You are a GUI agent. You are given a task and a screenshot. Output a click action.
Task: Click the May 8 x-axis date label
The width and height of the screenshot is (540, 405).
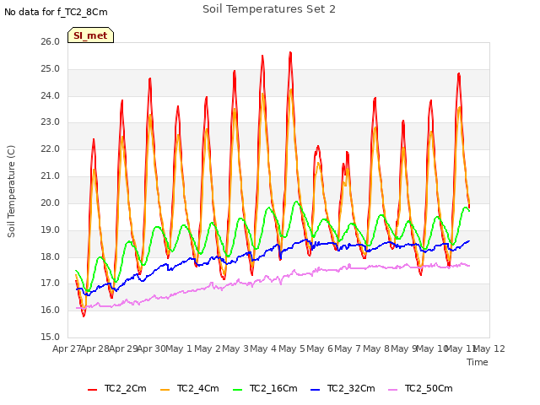(x=376, y=348)
